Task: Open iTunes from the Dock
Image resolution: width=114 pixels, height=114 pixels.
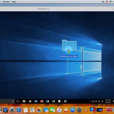Action: click(59, 110)
